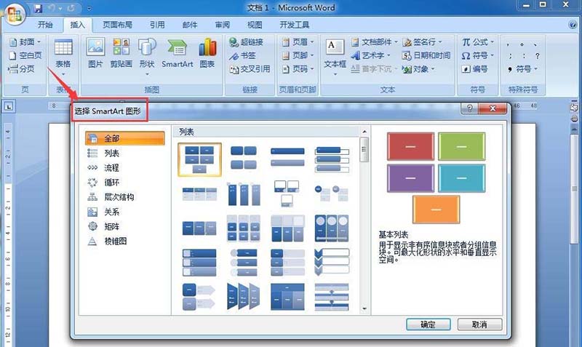Choose the trapezoid list layout thumbnail
582x347 pixels.
(x=244, y=296)
